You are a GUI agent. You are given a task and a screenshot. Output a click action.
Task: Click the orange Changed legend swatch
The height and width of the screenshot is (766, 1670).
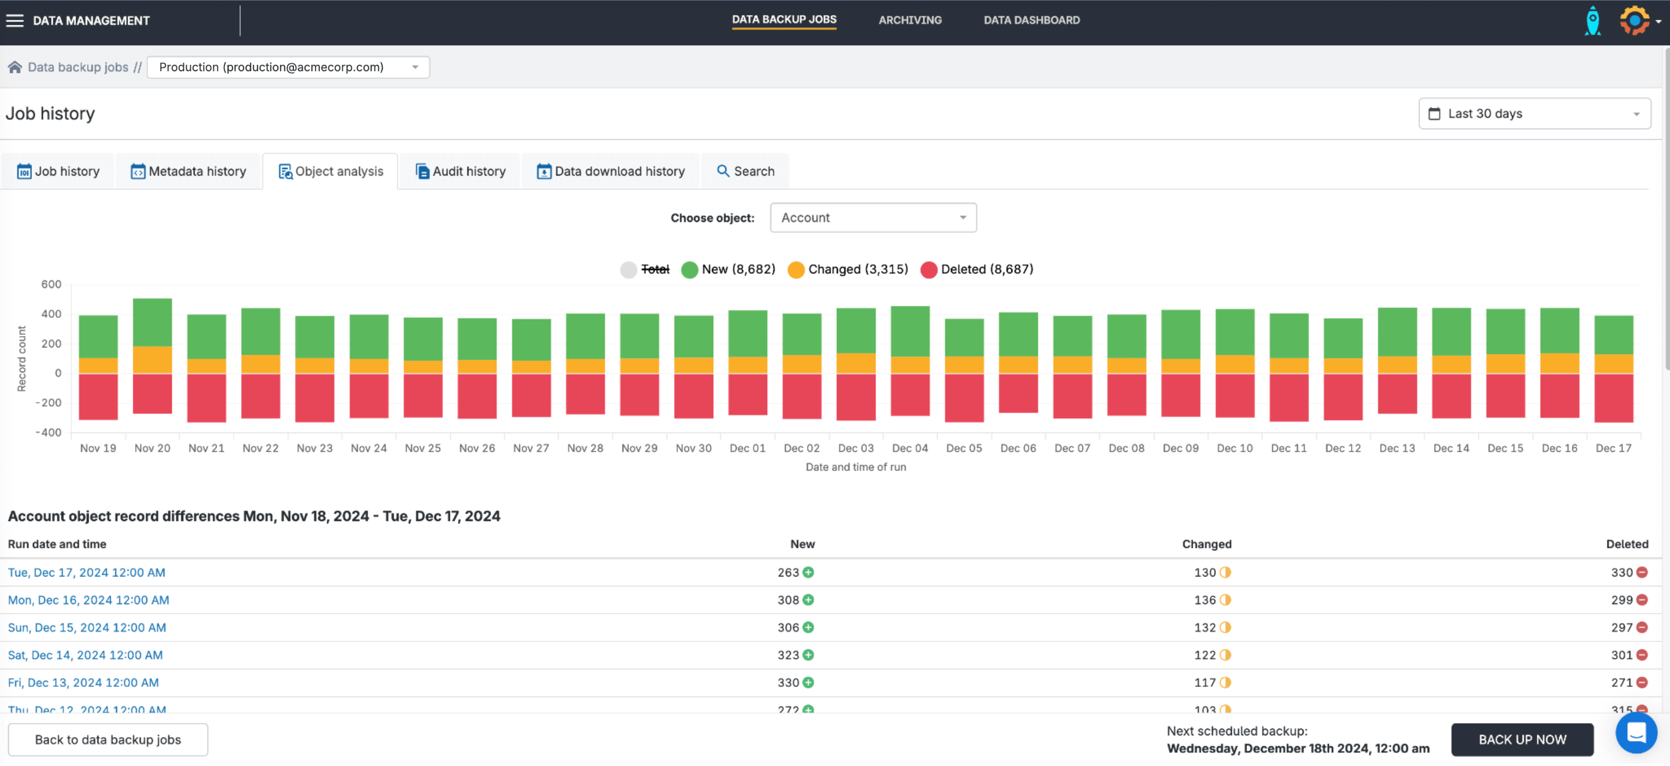tap(796, 270)
